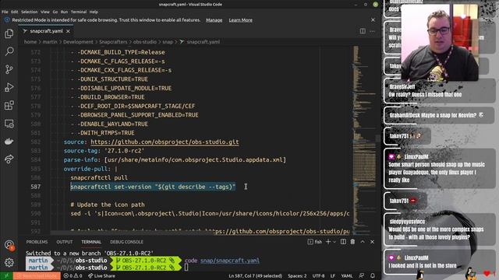This screenshot has height=280, width=499.
Task: Open the Help menu
Action: [x=94, y=12]
